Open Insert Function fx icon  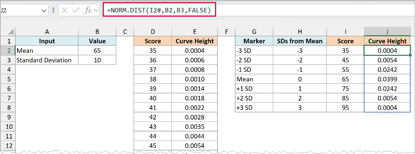pyautogui.click(x=88, y=10)
